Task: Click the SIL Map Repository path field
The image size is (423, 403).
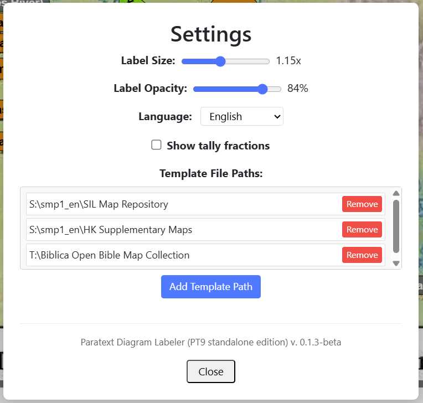Action: pos(183,204)
